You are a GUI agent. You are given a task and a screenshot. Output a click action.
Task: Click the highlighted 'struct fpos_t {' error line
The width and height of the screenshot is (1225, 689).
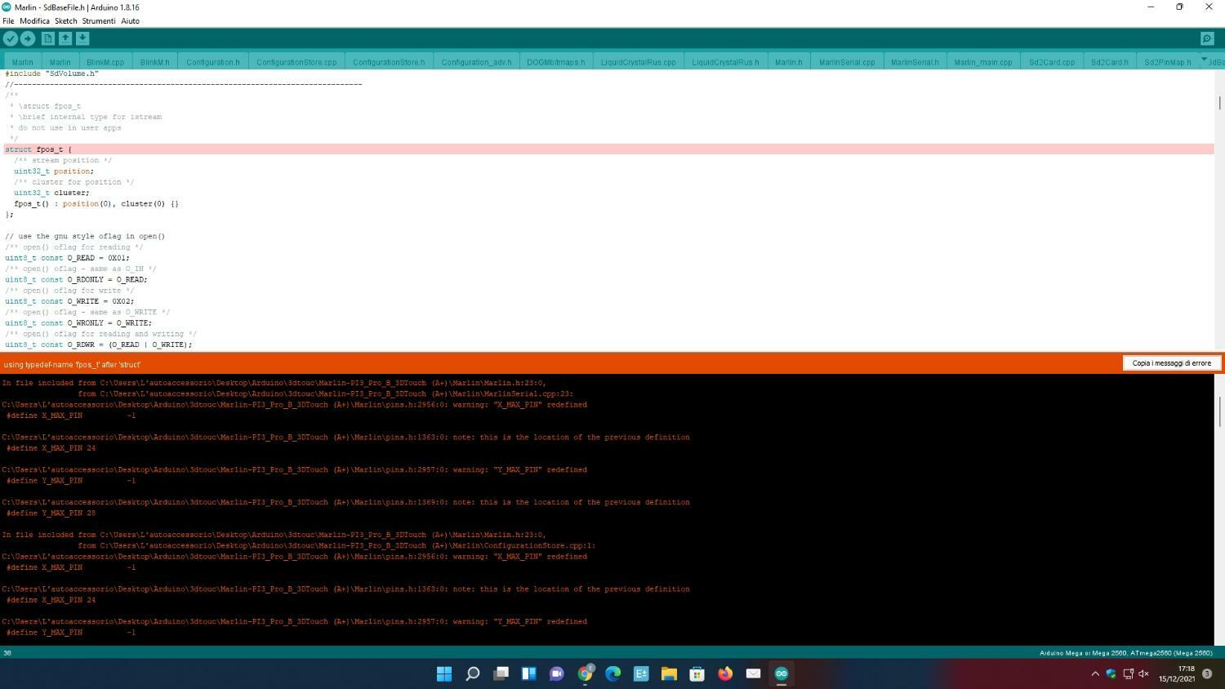[608, 149]
